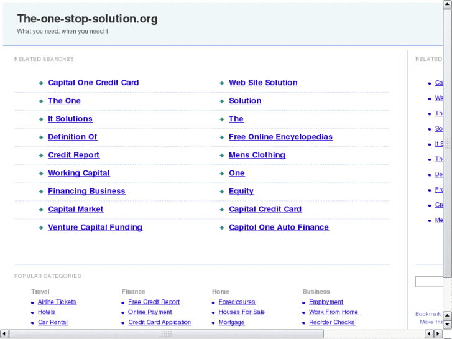The width and height of the screenshot is (452, 339).
Task: Open the Financing Business link
Action: click(x=87, y=192)
